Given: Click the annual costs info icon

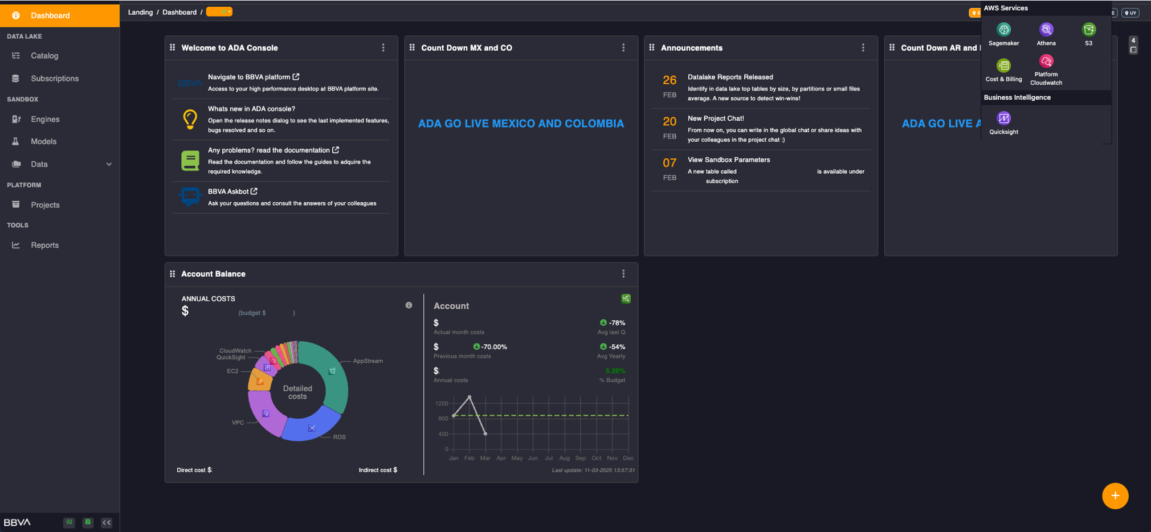Looking at the screenshot, I should click(409, 305).
